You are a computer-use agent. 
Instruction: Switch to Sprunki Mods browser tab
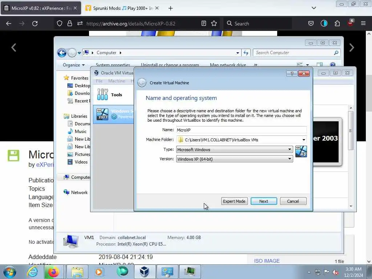[122, 8]
